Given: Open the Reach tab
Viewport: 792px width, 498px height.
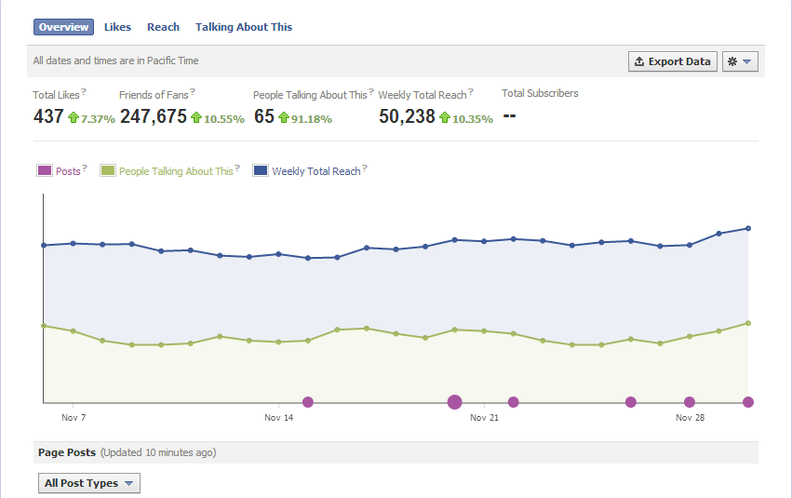Looking at the screenshot, I should pyautogui.click(x=163, y=27).
